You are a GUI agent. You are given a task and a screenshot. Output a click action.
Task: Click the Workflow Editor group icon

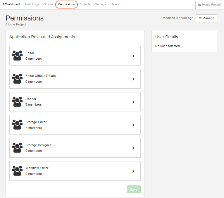(x=17, y=171)
